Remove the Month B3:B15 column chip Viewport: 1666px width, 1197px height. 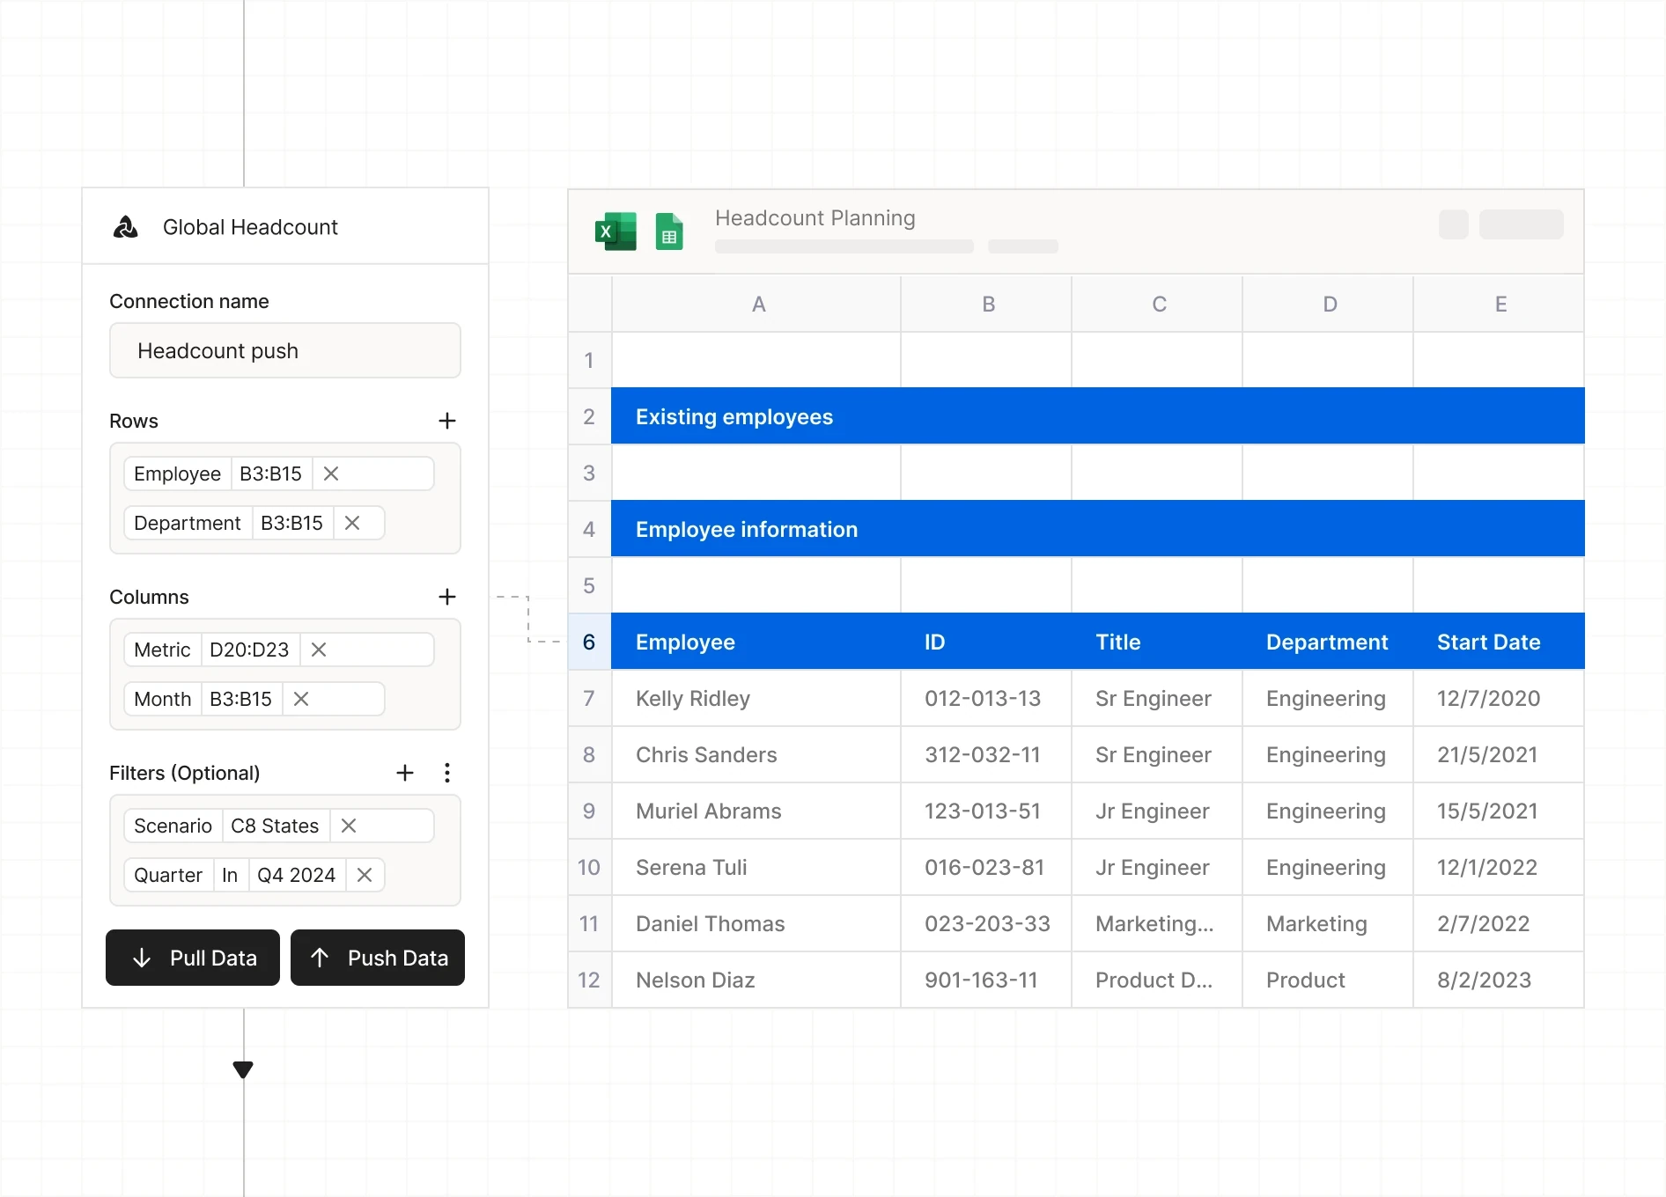tap(301, 699)
